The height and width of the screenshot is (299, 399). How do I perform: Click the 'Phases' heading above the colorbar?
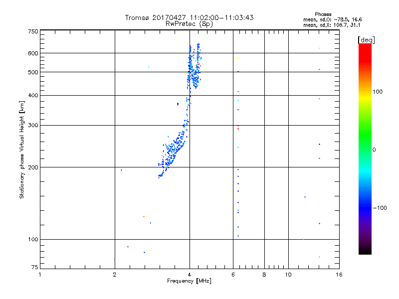point(323,14)
